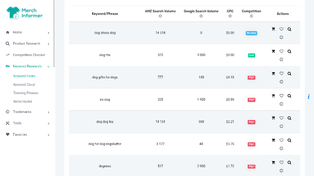This screenshot has height=176, width=314.
Task: Go to Competition Checker page
Action: point(29,55)
